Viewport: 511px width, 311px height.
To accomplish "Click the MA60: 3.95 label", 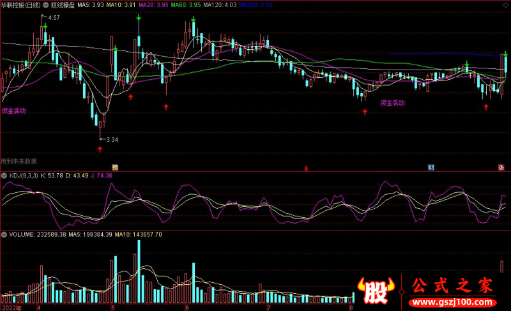I will (185, 5).
